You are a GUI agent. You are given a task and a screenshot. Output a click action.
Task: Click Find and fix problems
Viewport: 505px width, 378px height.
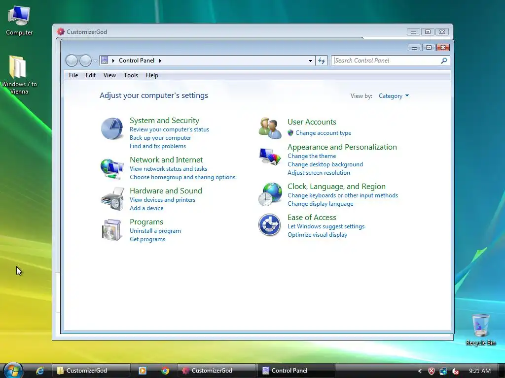coord(158,146)
